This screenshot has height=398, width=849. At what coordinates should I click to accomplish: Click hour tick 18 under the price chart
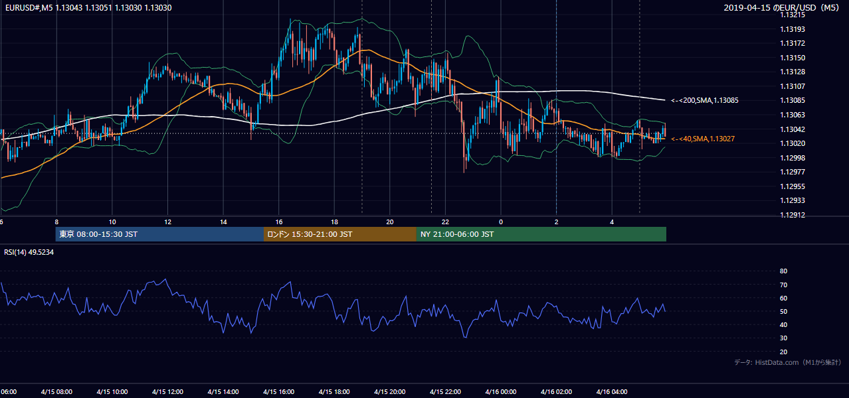pyautogui.click(x=335, y=222)
